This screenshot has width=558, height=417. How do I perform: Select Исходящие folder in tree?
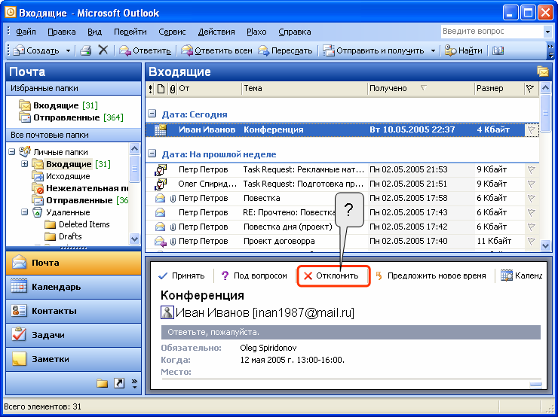[61, 176]
